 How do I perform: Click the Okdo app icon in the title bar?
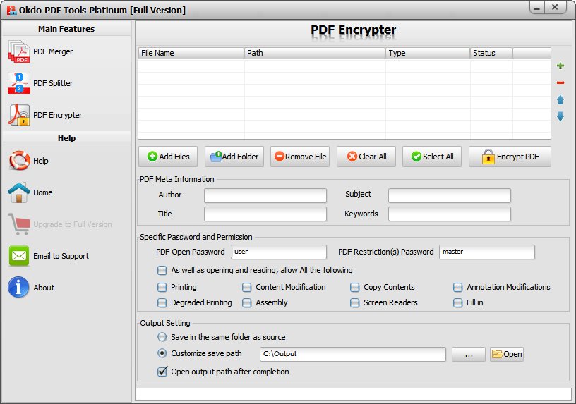pos(11,10)
